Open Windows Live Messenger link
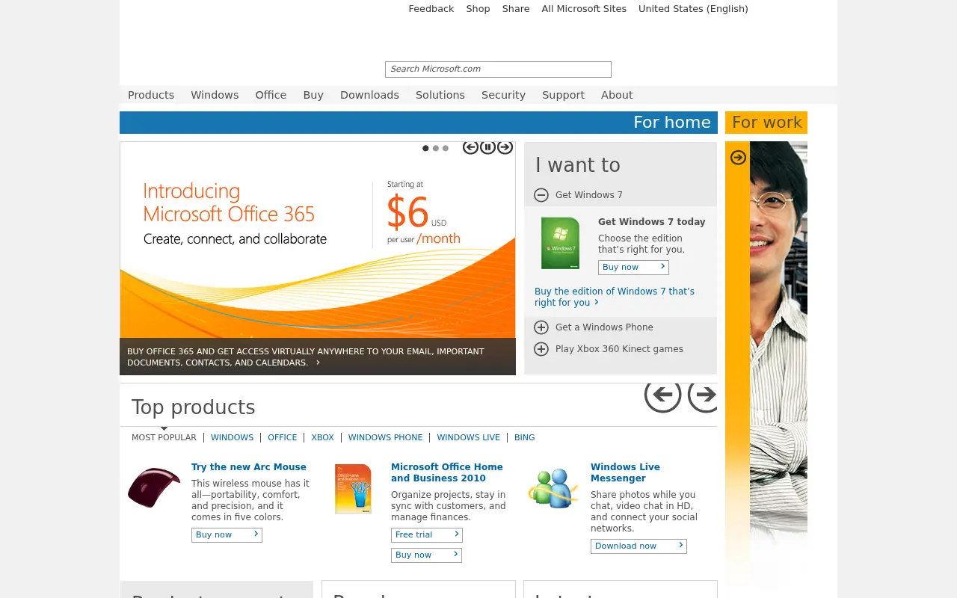Image resolution: width=957 pixels, height=598 pixels. (x=625, y=472)
